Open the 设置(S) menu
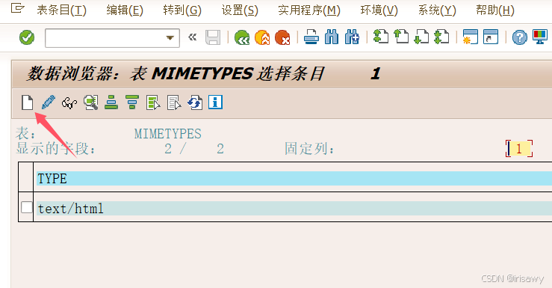 click(240, 10)
